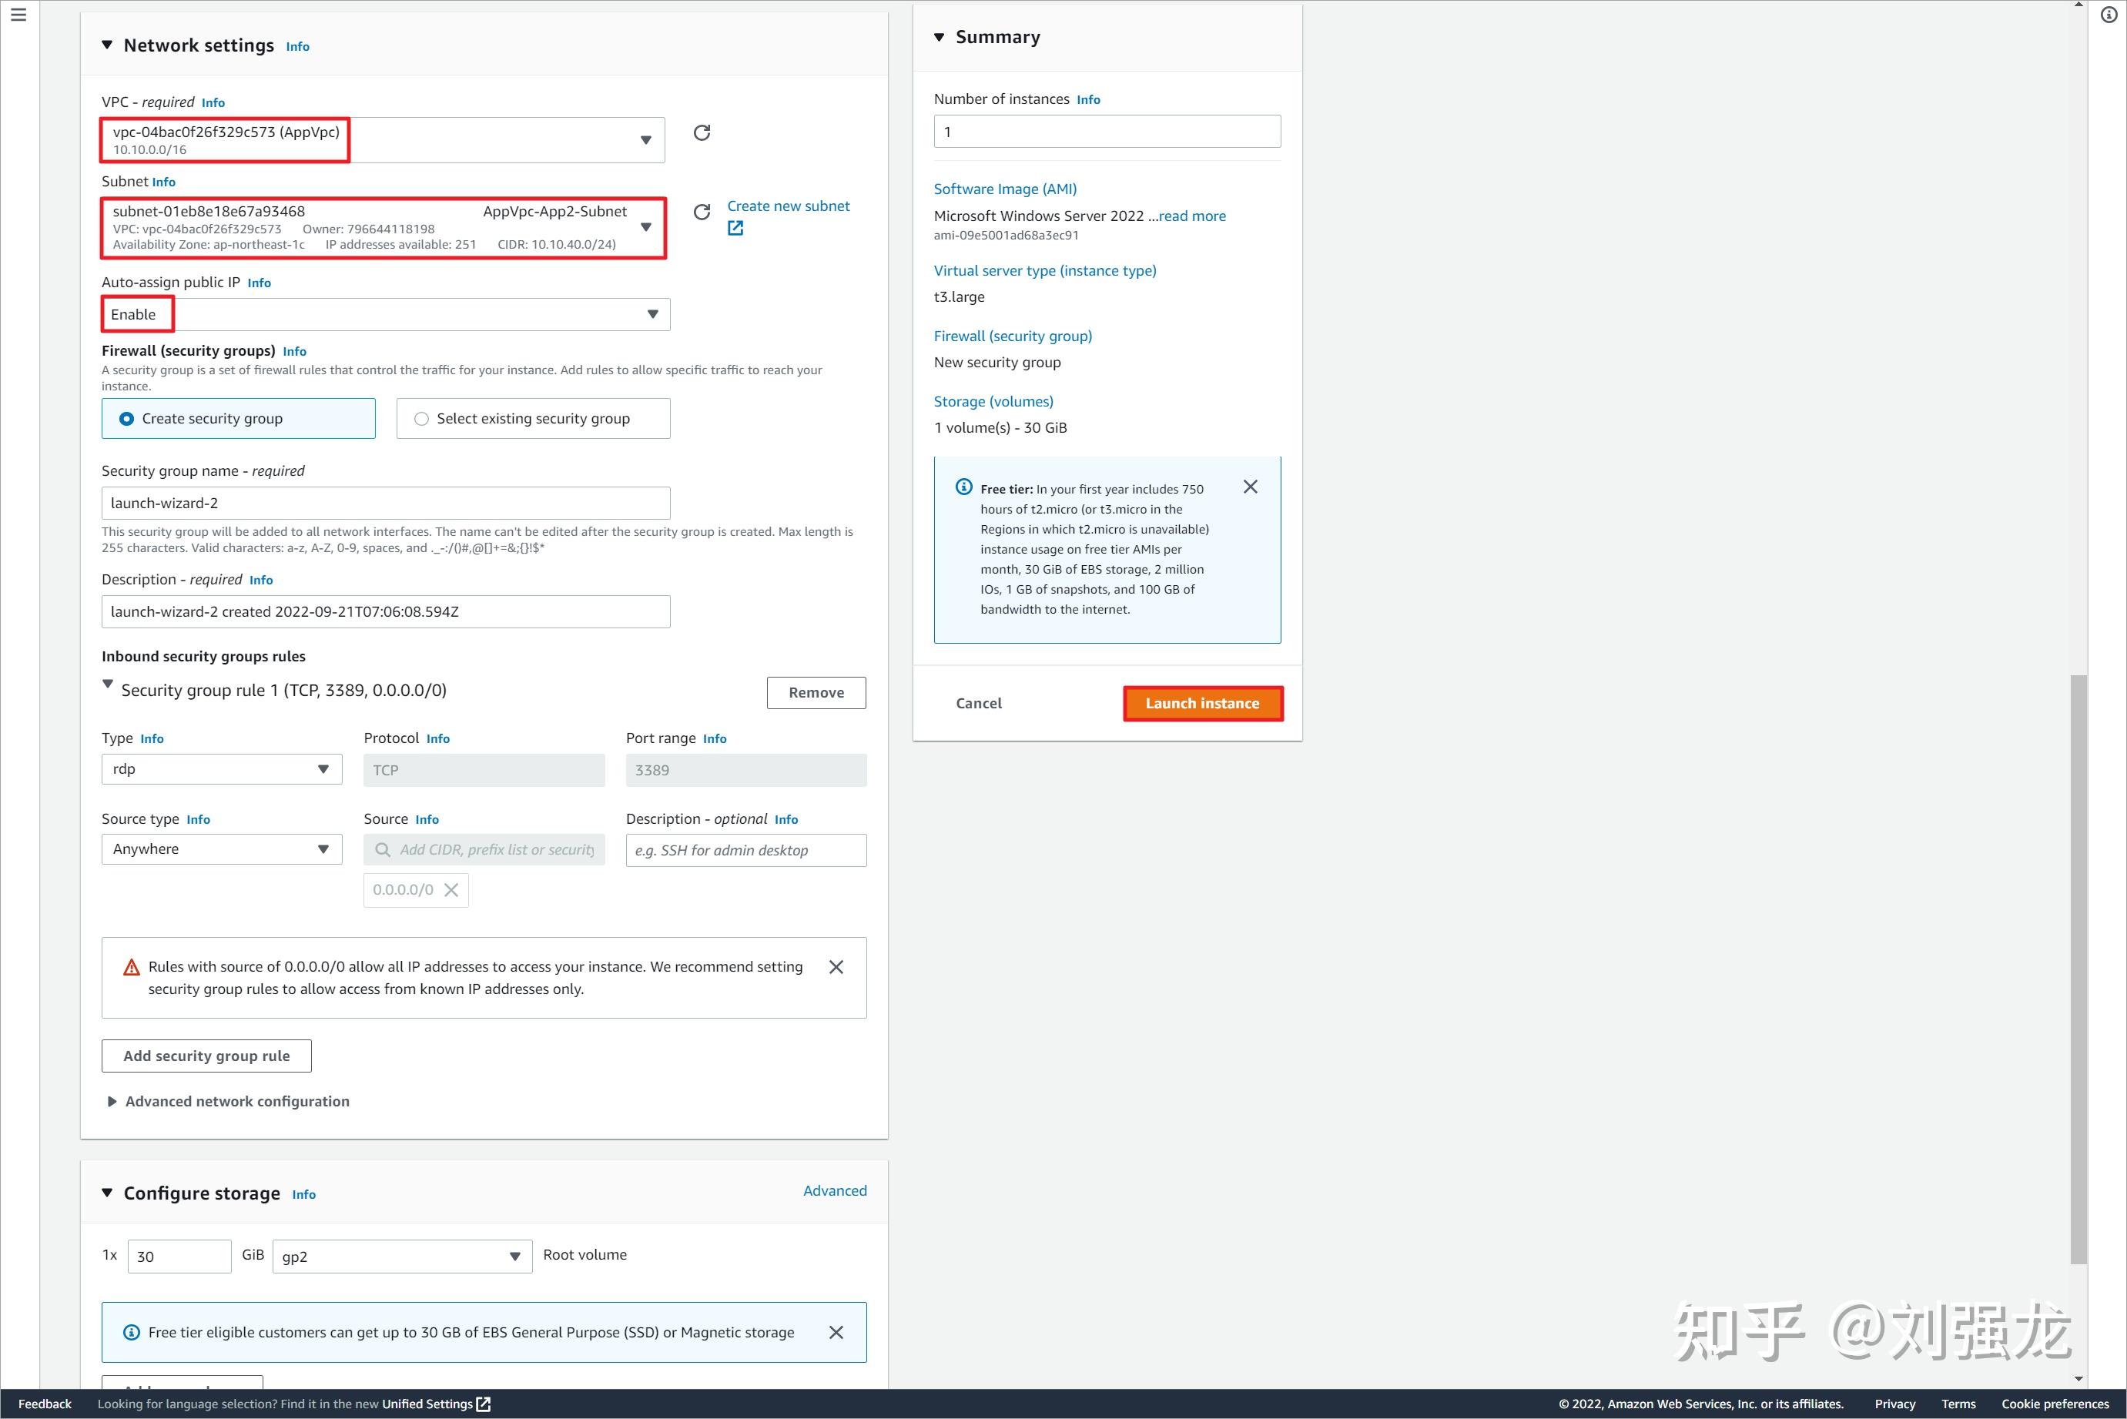The width and height of the screenshot is (2127, 1419).
Task: Click the Security group name input field
Action: coord(385,502)
